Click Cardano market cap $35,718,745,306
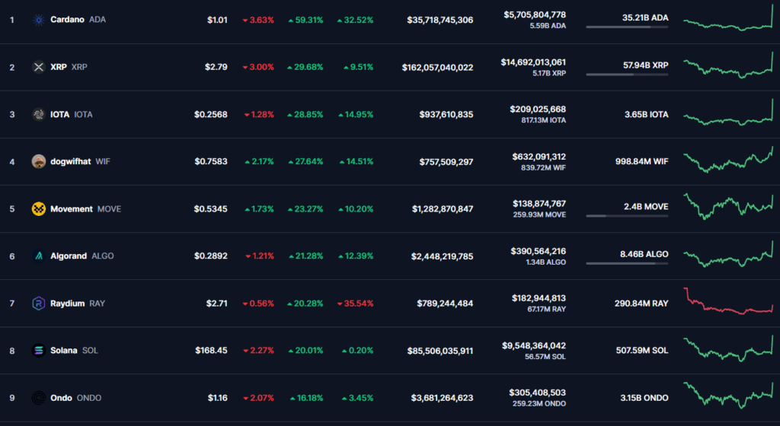Image resolution: width=780 pixels, height=426 pixels. click(x=440, y=20)
